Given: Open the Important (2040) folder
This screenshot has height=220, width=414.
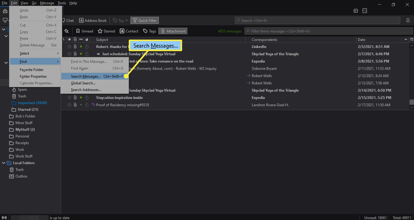Looking at the screenshot, I should pyautogui.click(x=32, y=103).
